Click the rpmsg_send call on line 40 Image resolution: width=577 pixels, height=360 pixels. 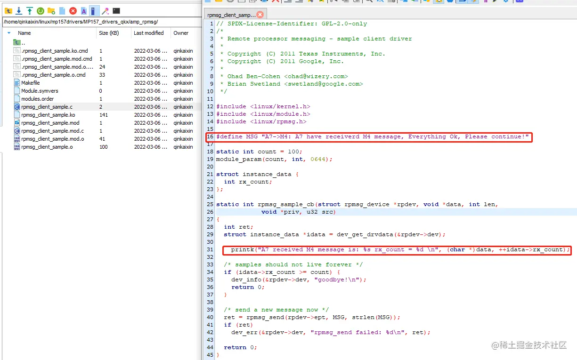(312, 317)
